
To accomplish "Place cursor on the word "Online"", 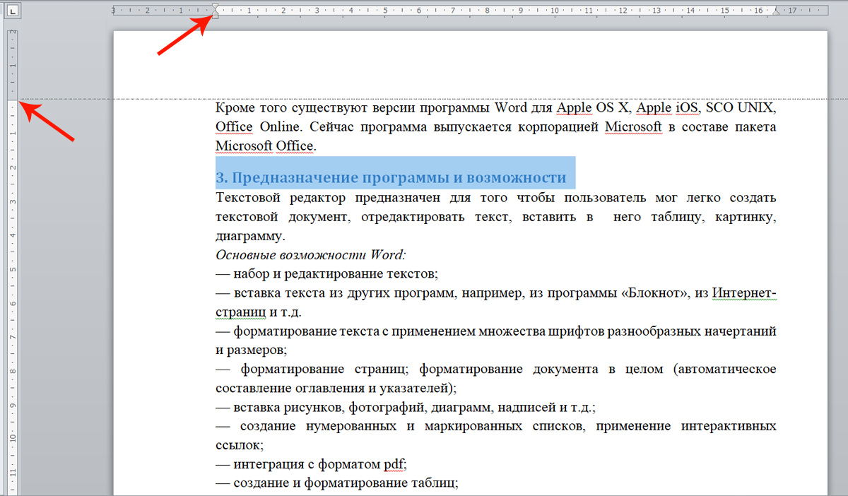I will click(x=279, y=127).
